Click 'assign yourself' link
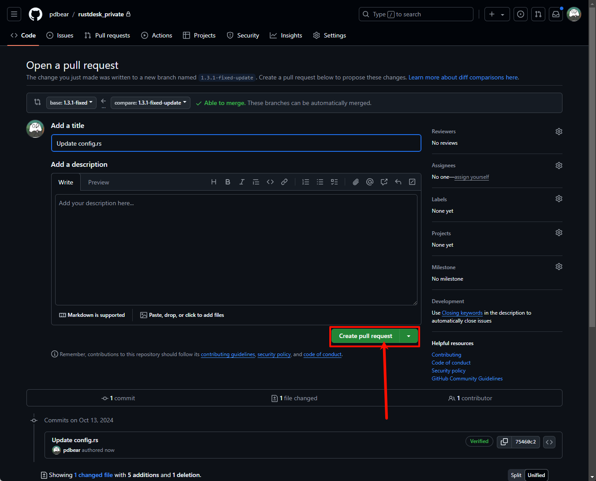This screenshot has height=481, width=596. tap(472, 177)
